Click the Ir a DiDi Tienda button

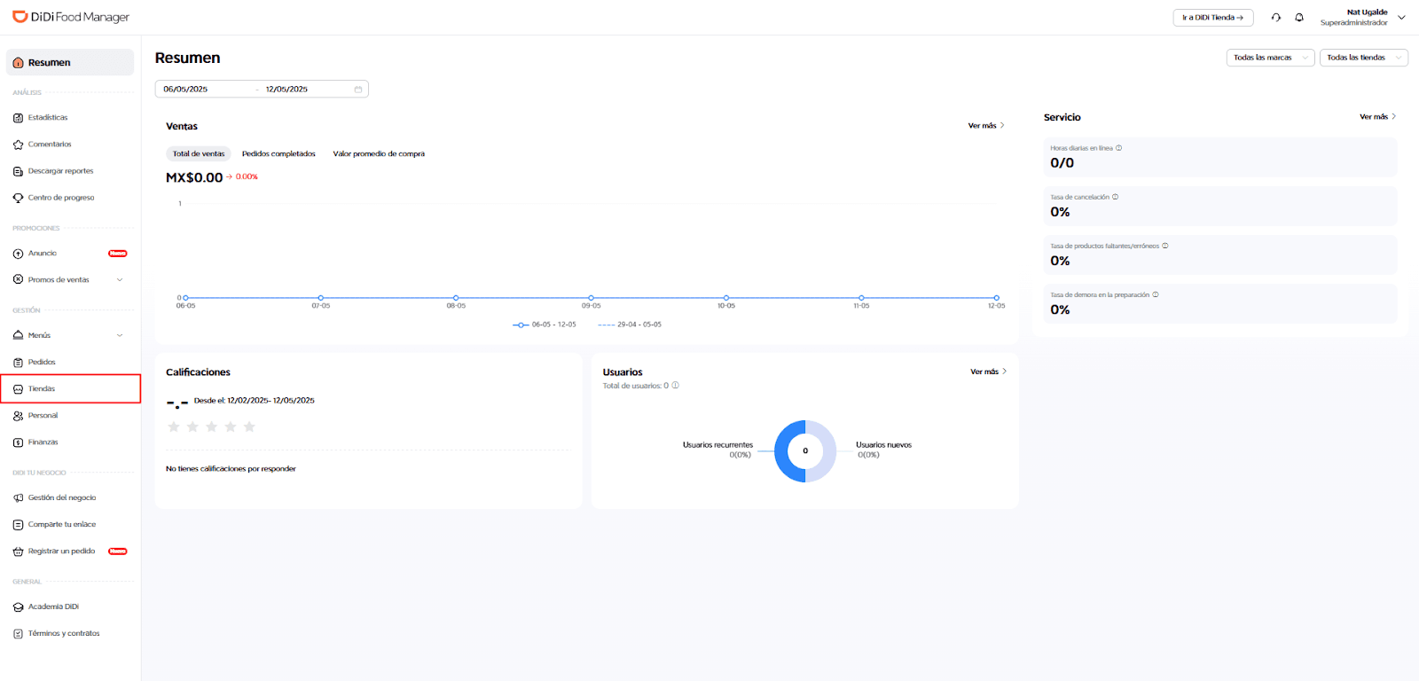coord(1212,18)
